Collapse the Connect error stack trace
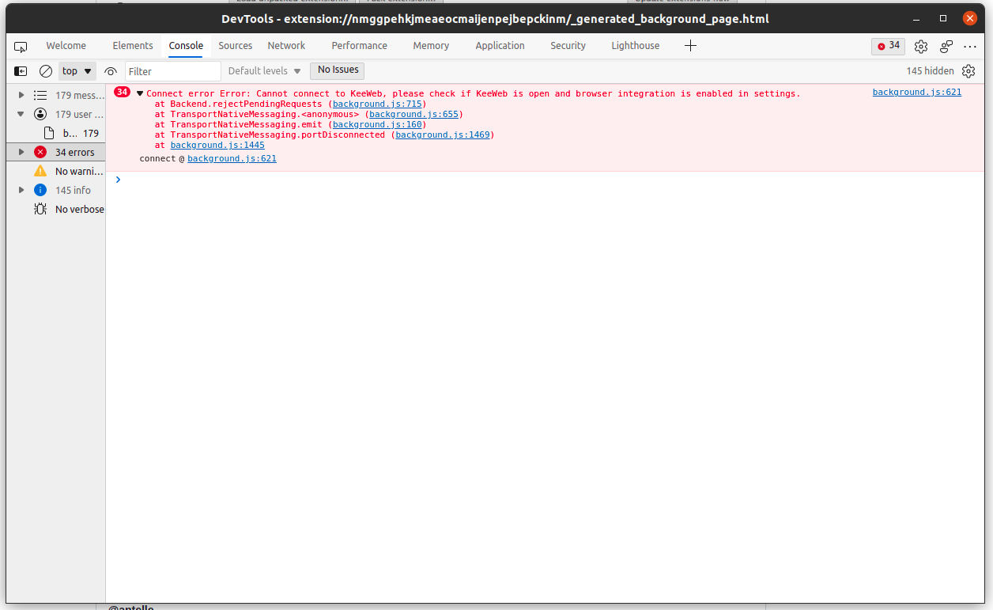 coord(141,93)
